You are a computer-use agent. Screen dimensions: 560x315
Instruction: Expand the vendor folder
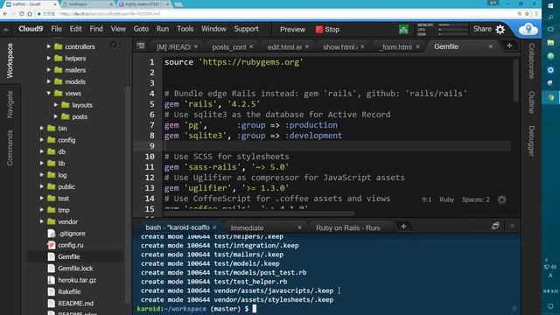click(42, 221)
